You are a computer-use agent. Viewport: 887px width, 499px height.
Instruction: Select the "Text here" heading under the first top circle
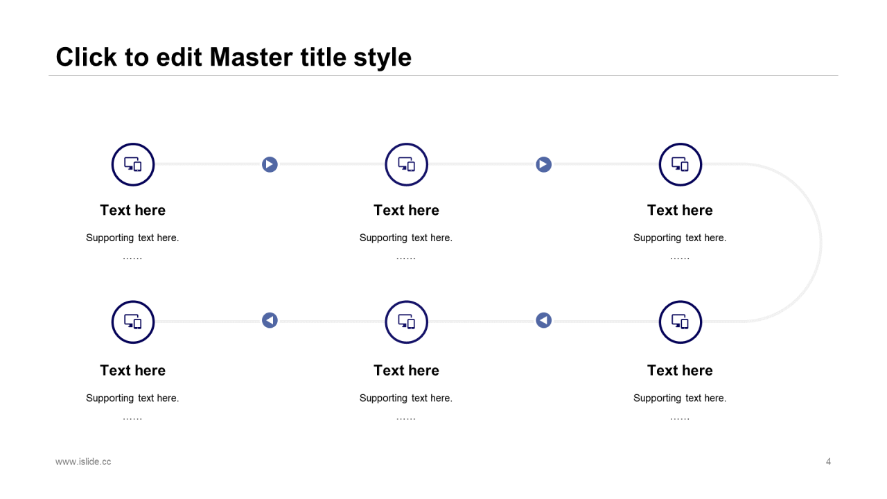(x=133, y=210)
